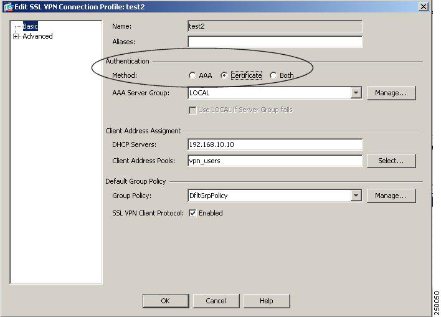Select Advanced in the navigation tree
441x317 pixels.
pos(38,36)
